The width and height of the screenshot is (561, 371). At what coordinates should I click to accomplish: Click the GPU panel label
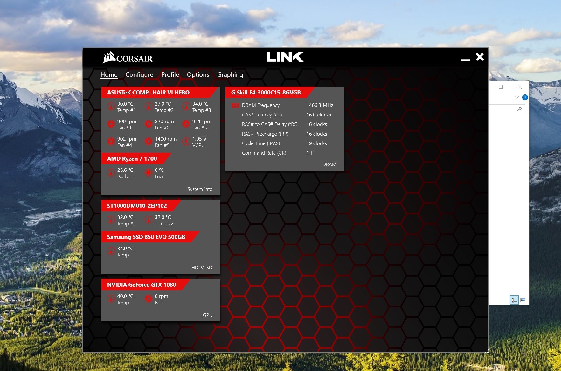[208, 315]
